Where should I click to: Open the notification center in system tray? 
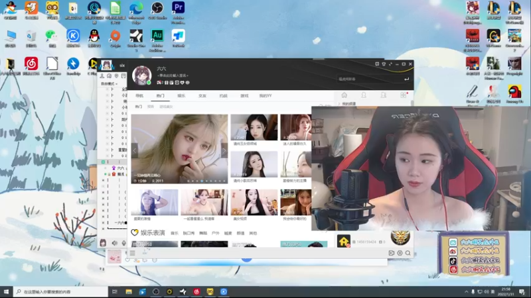(522, 291)
